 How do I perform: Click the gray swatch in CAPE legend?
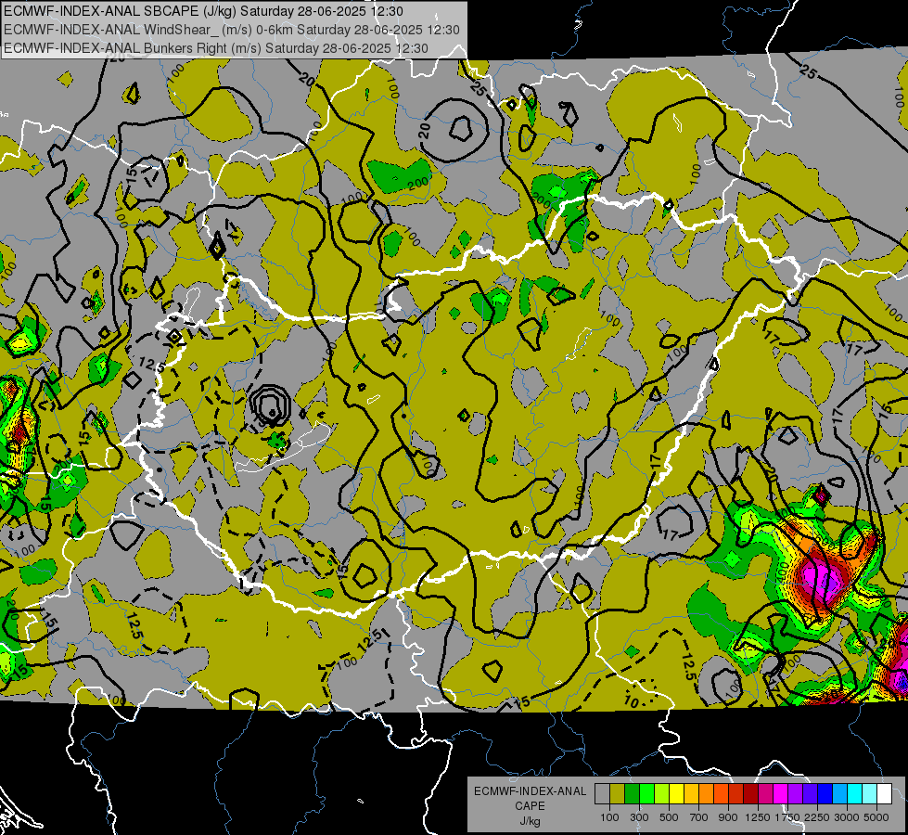point(602,794)
